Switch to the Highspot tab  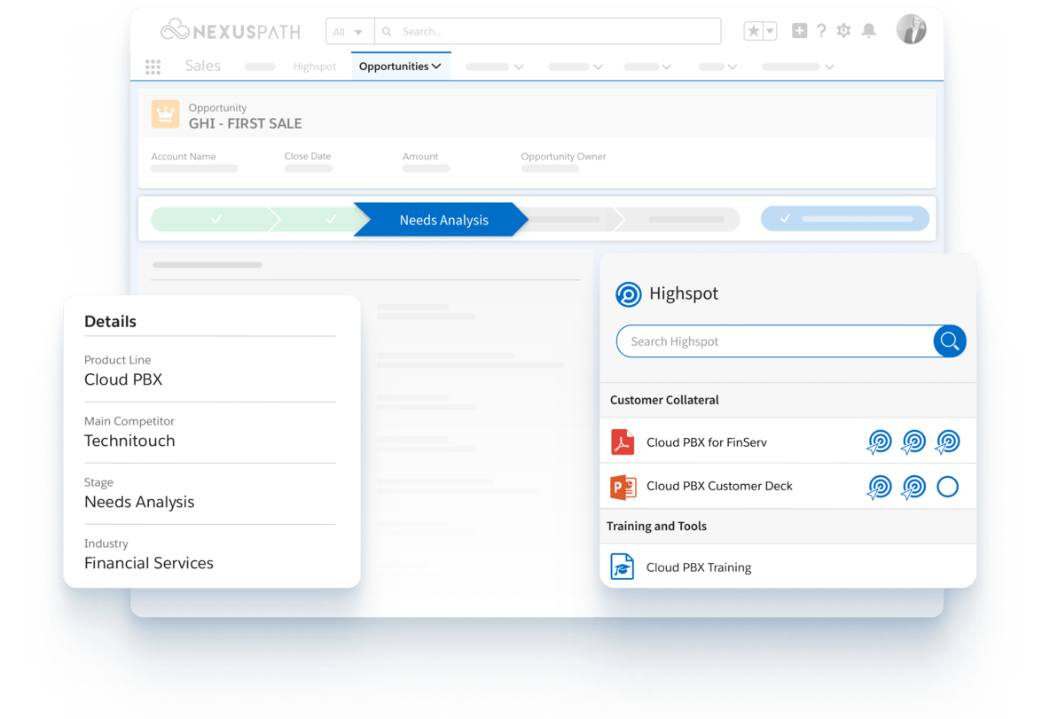click(314, 66)
